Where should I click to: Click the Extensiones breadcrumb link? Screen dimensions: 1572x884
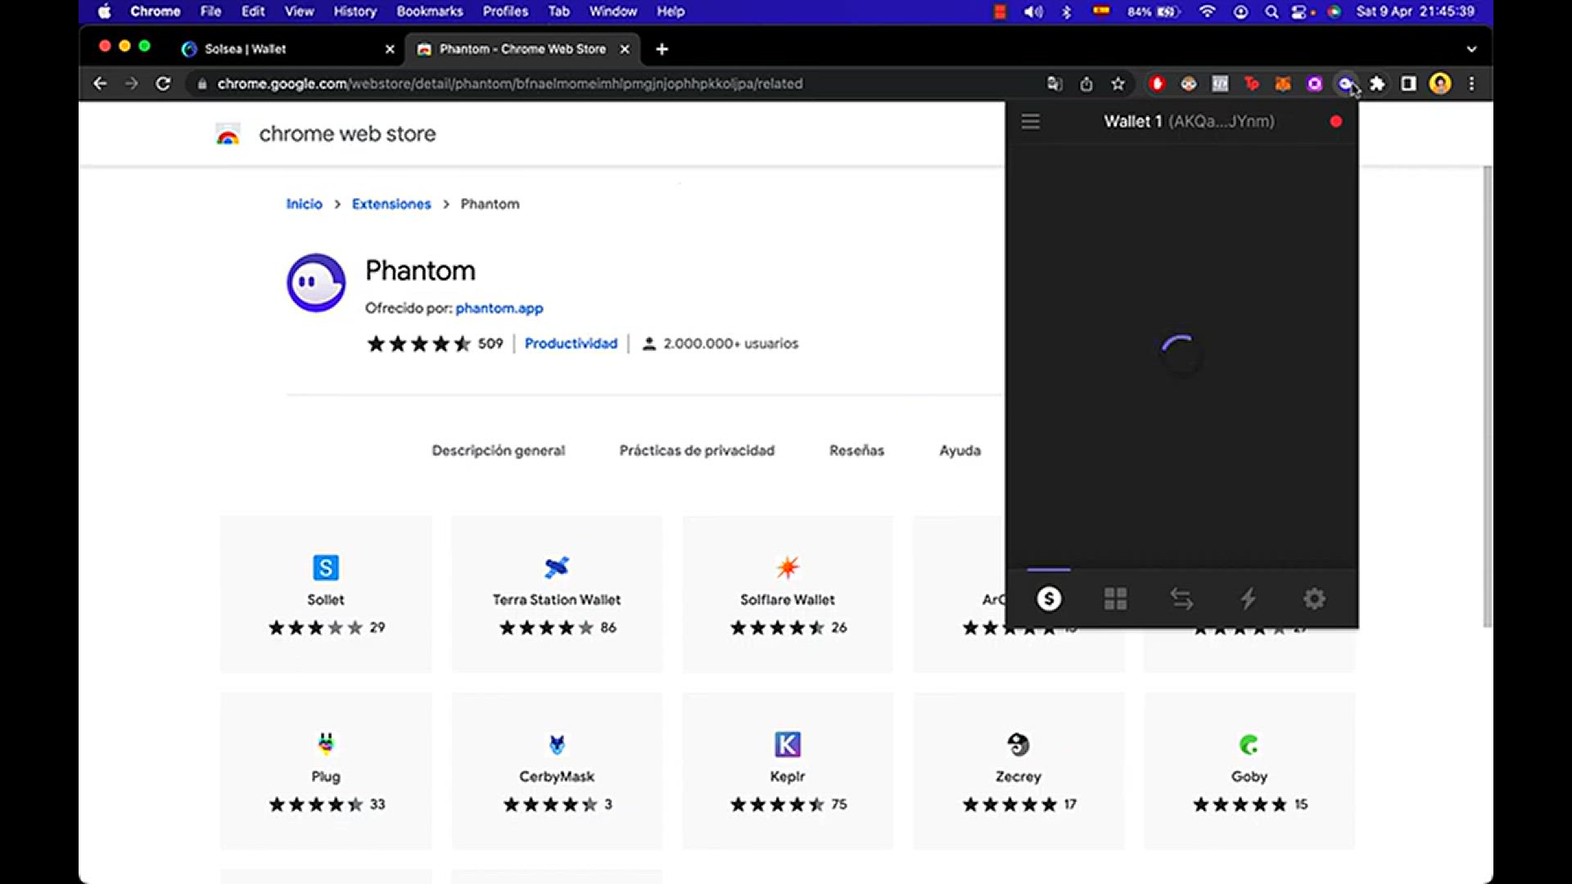click(391, 204)
